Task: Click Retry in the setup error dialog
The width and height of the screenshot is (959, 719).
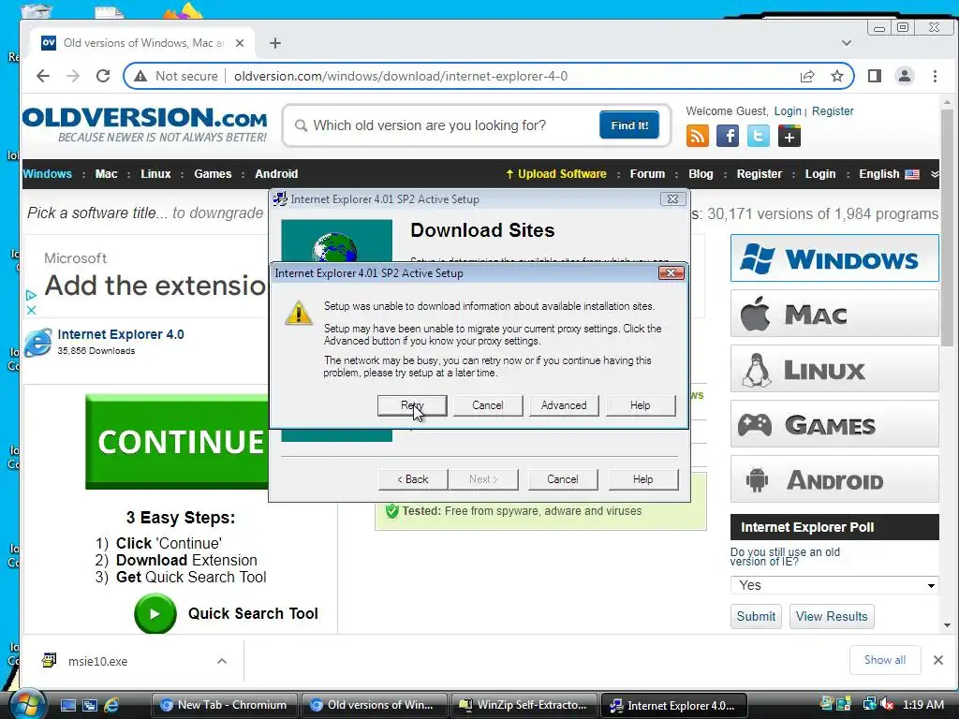Action: (x=412, y=405)
